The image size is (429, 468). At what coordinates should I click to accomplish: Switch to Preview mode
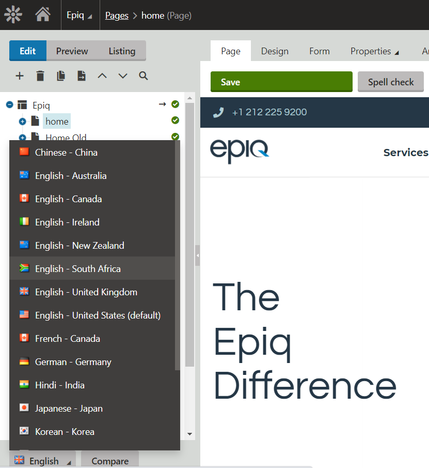(x=72, y=51)
